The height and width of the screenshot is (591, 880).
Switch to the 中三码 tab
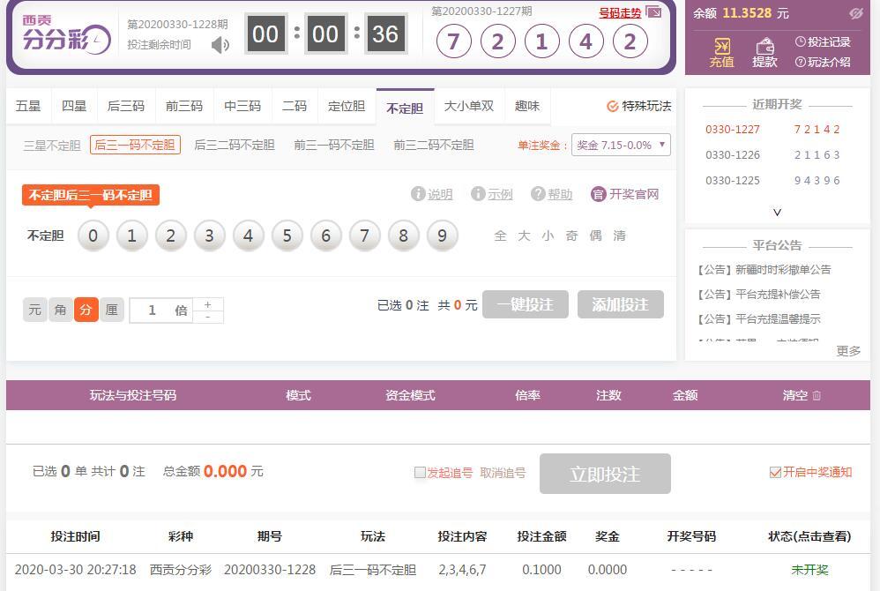[242, 106]
